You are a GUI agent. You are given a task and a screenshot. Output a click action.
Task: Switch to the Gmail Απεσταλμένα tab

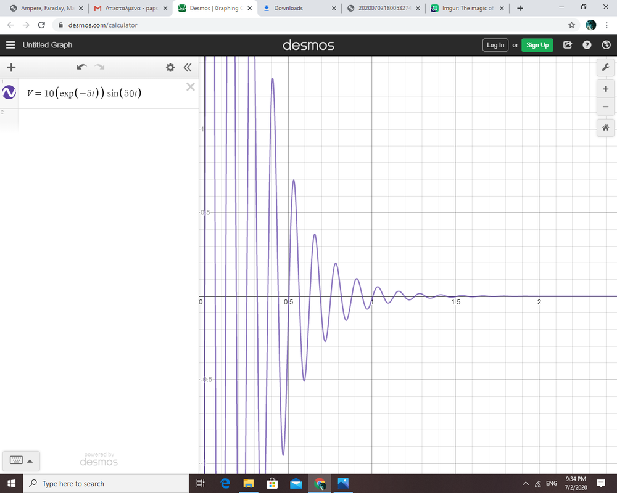pyautogui.click(x=131, y=8)
